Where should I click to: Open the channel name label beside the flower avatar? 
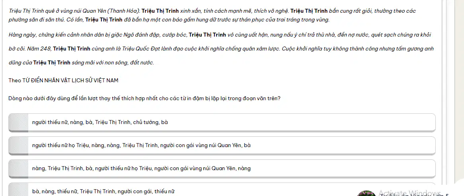tap(414, 194)
